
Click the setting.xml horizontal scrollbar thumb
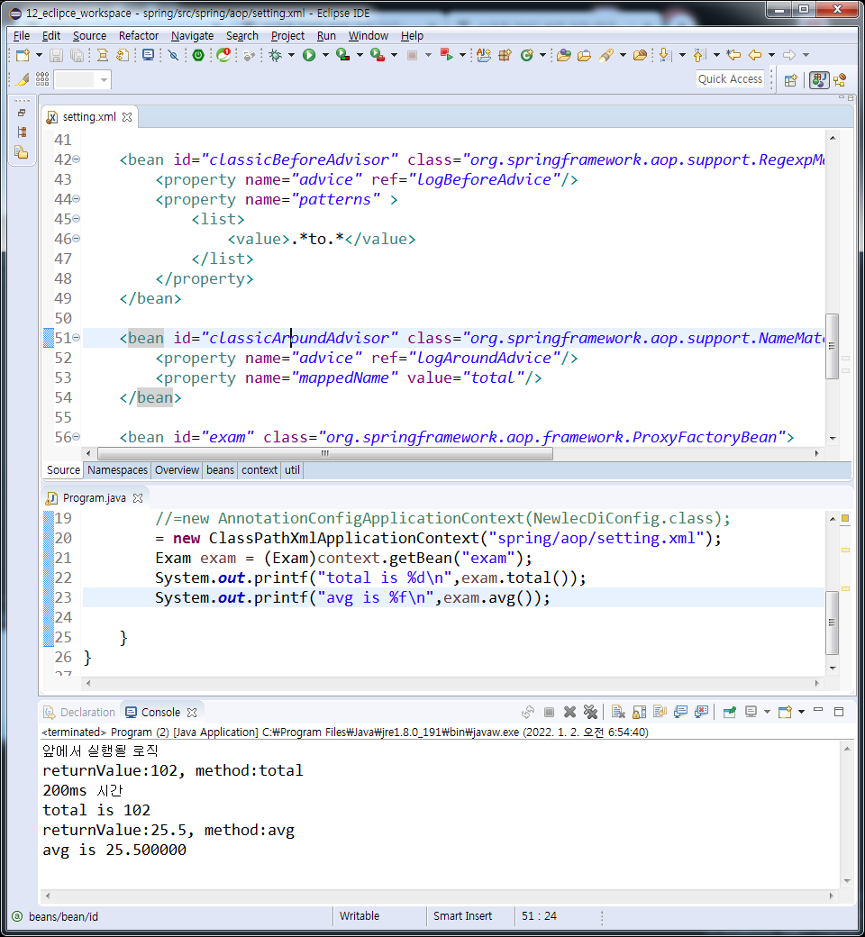(x=325, y=453)
